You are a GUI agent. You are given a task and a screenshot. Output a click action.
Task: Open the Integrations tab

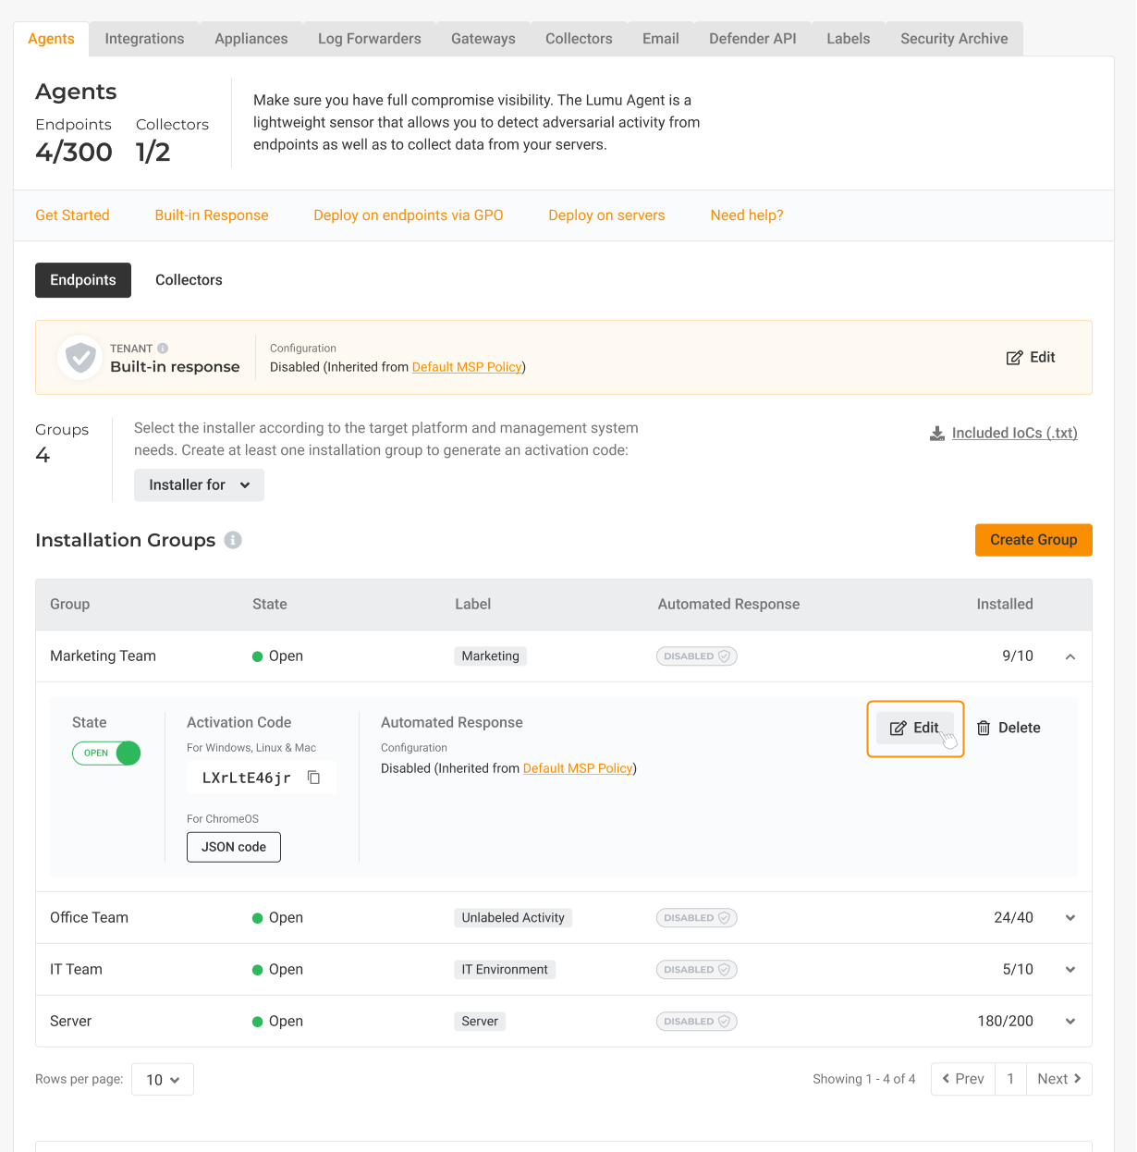(x=144, y=39)
